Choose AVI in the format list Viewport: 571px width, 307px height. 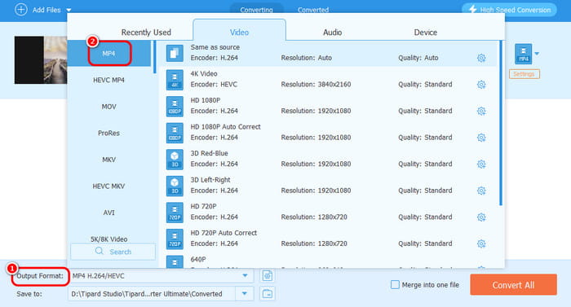click(108, 213)
